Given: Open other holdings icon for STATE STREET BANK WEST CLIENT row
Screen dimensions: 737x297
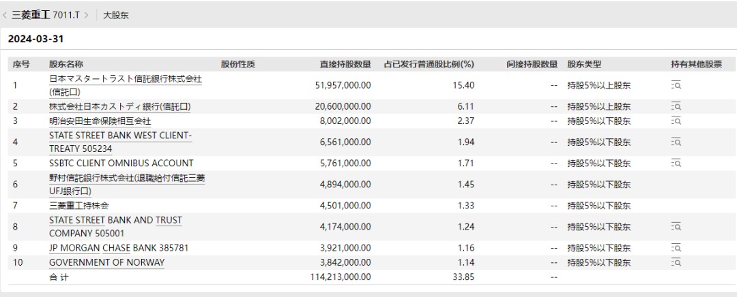Looking at the screenshot, I should (x=676, y=142).
